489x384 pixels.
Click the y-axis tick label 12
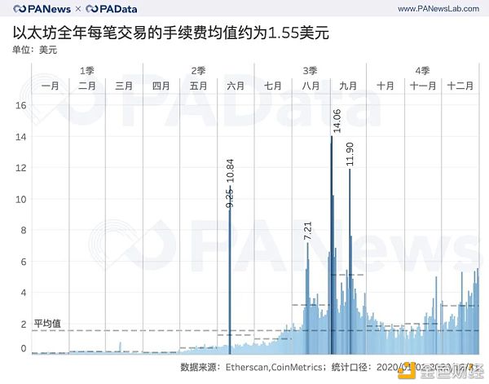(21, 168)
